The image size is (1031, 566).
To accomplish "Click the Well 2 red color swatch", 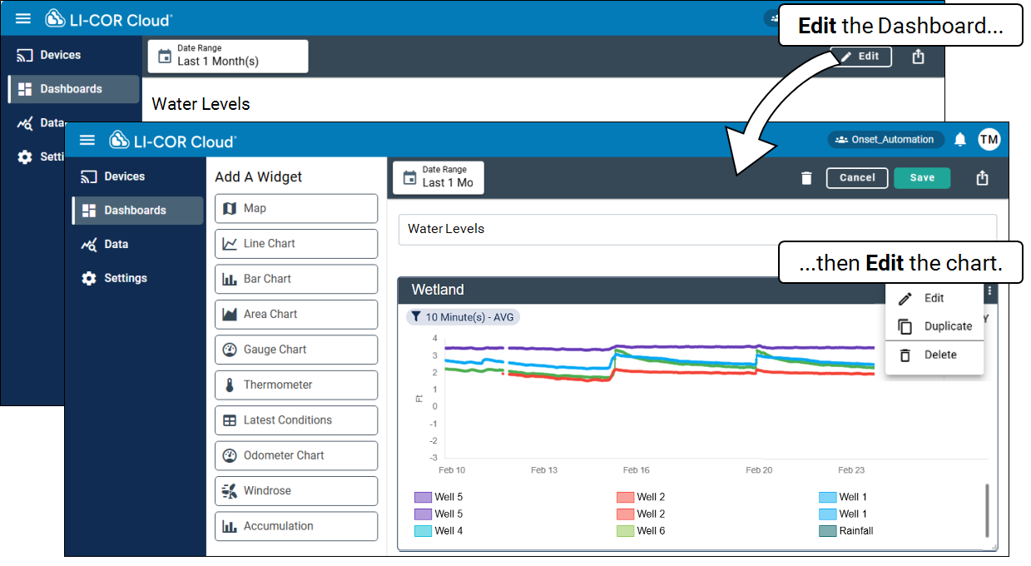I will click(x=625, y=497).
